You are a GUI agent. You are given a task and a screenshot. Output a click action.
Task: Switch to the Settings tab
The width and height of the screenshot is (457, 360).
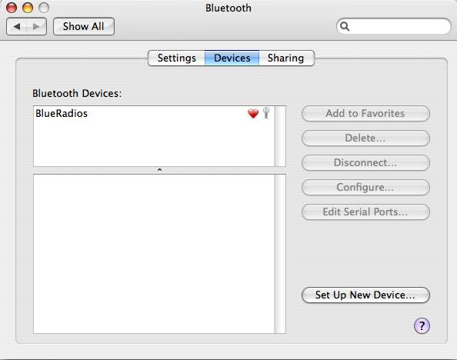point(177,58)
